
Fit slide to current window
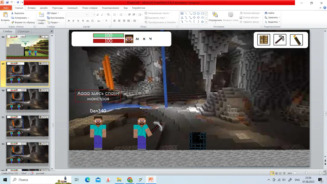[324, 173]
